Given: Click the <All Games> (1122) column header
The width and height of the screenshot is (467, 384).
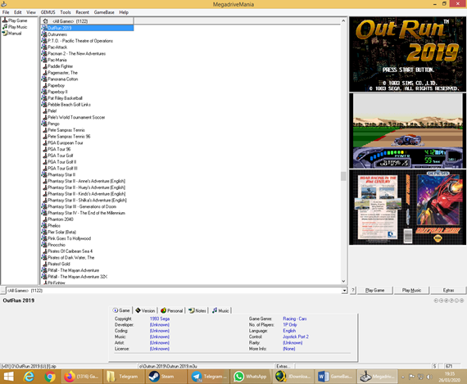Looking at the screenshot, I should click(88, 21).
